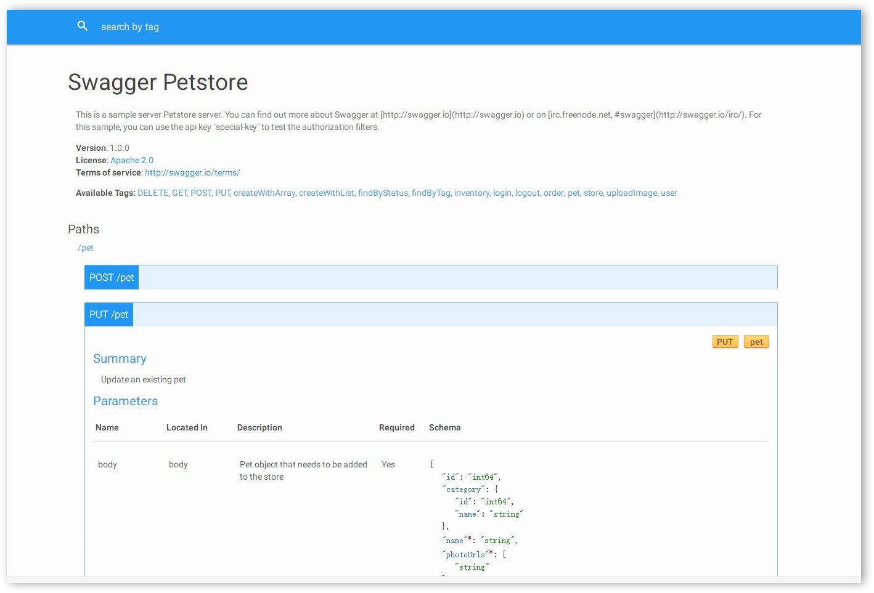The width and height of the screenshot is (874, 593).
Task: Select the createWithArray tag
Action: (x=264, y=193)
